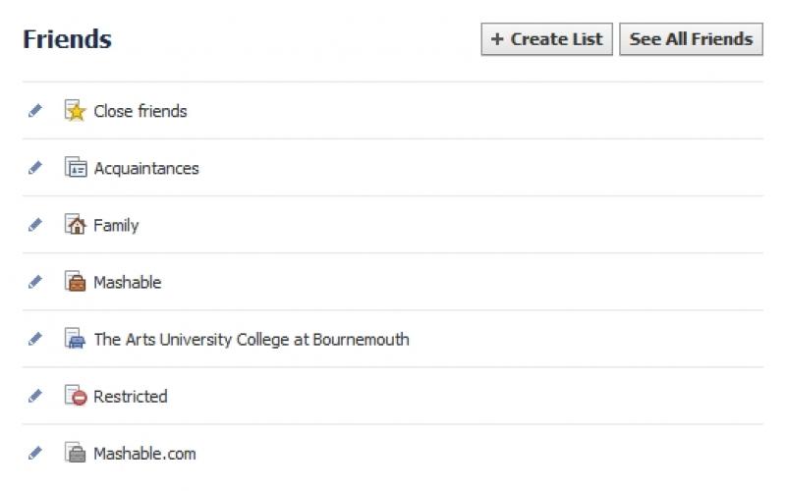Open The Arts University College at Bournemouth list

(x=252, y=339)
